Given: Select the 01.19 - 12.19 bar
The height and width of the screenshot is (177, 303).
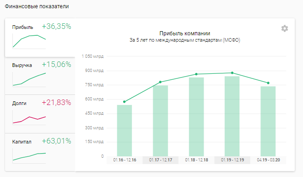Looking at the screenshot, I should [232, 116].
